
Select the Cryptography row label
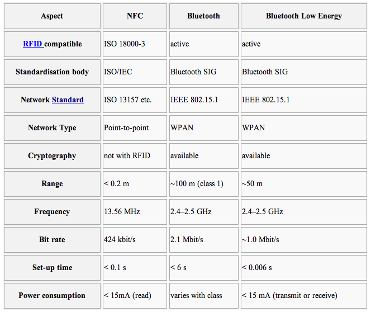52,156
